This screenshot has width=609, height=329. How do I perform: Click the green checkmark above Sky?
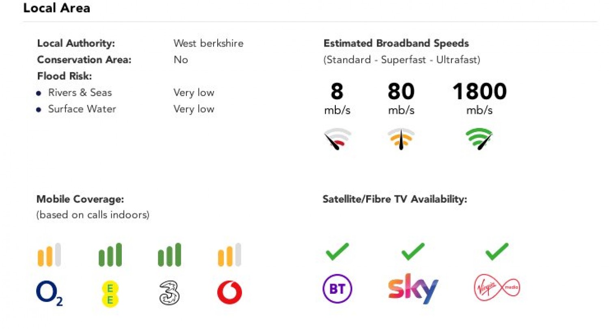pyautogui.click(x=413, y=251)
